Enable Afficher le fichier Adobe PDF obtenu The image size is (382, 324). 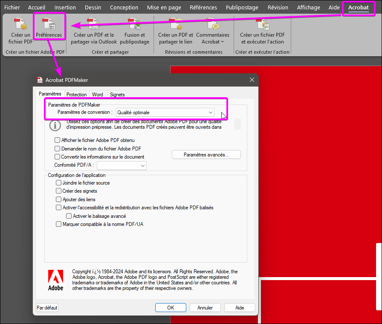tap(58, 140)
